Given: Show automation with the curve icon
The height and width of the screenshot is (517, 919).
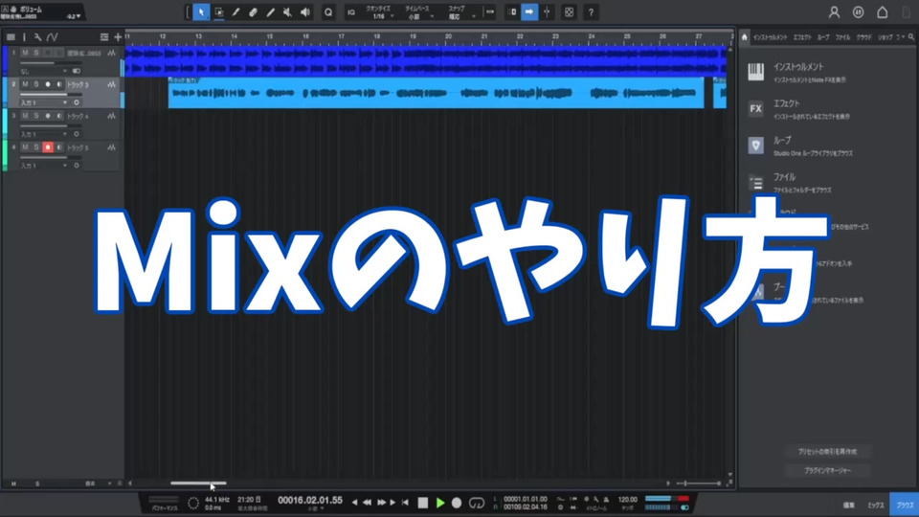Looking at the screenshot, I should 52,37.
